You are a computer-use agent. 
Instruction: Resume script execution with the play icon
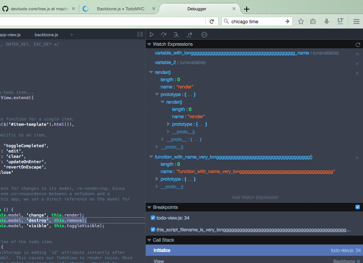tap(151, 34)
